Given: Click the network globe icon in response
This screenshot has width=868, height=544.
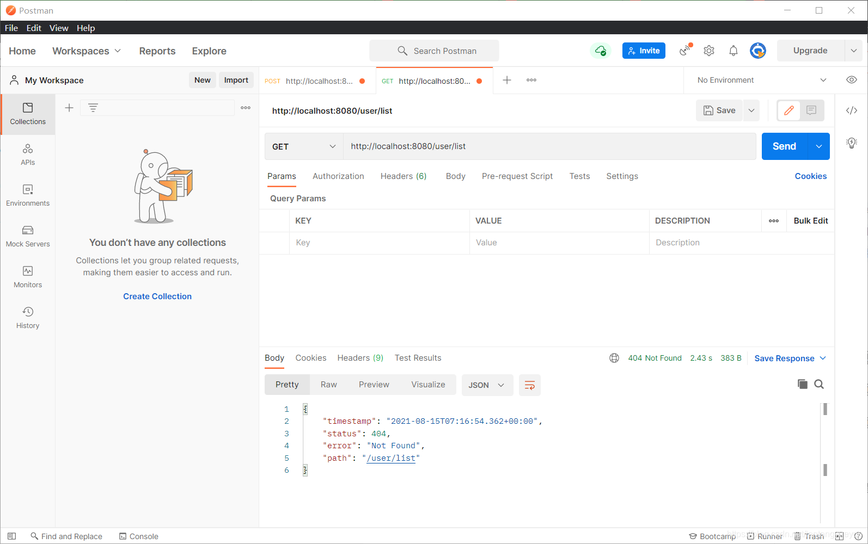Looking at the screenshot, I should (614, 358).
